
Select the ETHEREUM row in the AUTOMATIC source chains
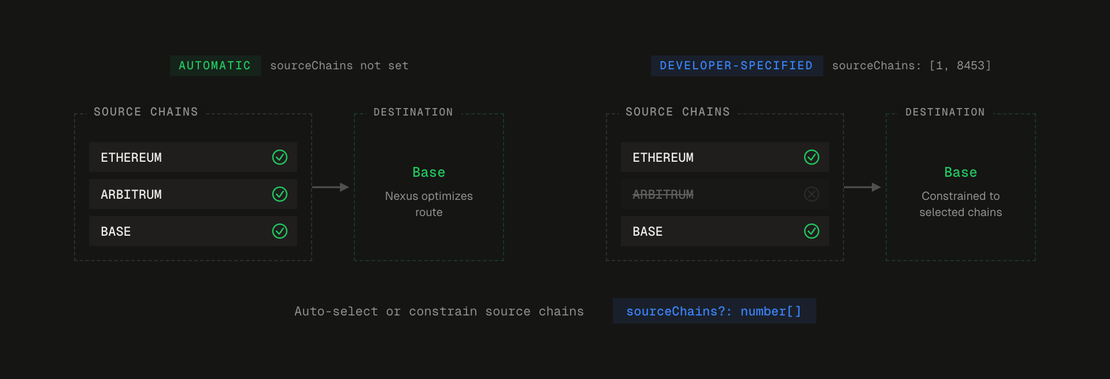coord(193,157)
